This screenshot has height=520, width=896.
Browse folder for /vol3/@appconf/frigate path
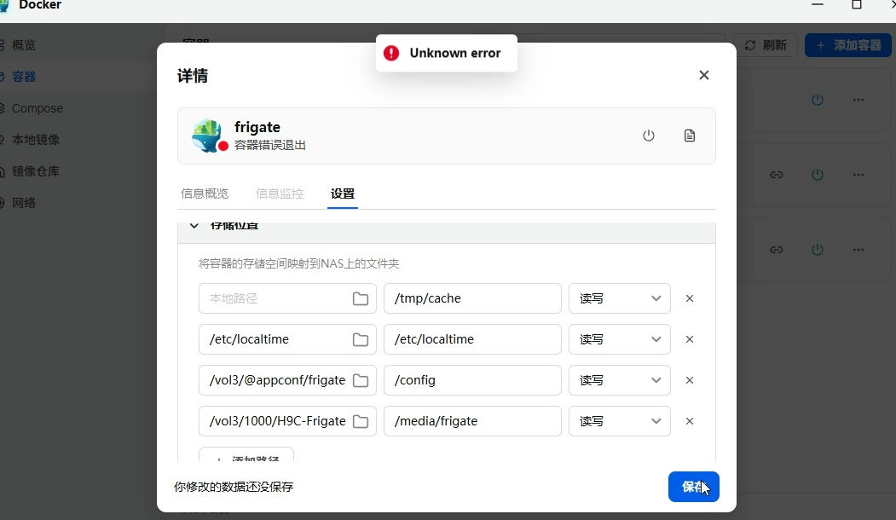(x=361, y=380)
